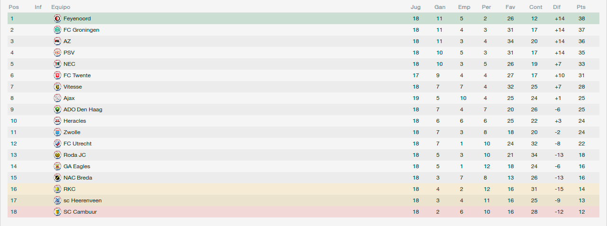The width and height of the screenshot is (607, 226).
Task: Click the NAC Breda club logo
Action: click(x=57, y=178)
